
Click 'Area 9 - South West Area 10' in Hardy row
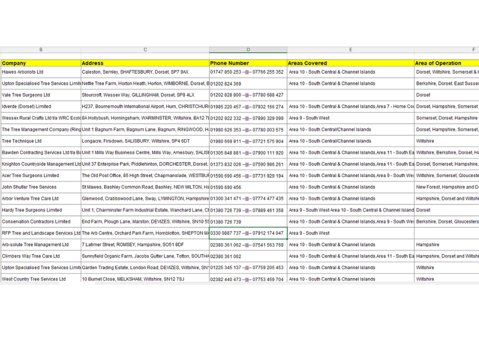[351, 210]
